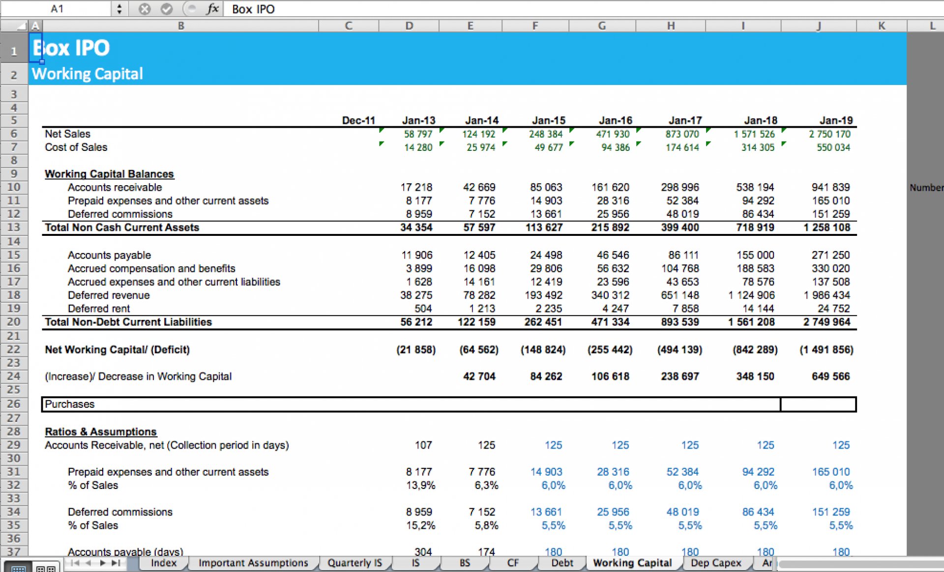The width and height of the screenshot is (944, 572).
Task: Select row 22 header
Action: tap(14, 349)
